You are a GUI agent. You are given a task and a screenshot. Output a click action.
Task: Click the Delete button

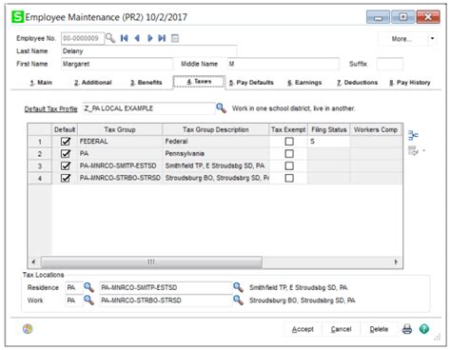379,329
